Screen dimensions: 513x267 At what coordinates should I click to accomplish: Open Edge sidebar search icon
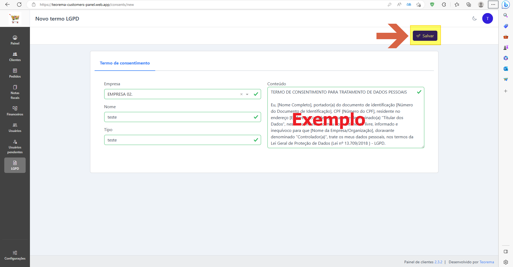tap(506, 15)
